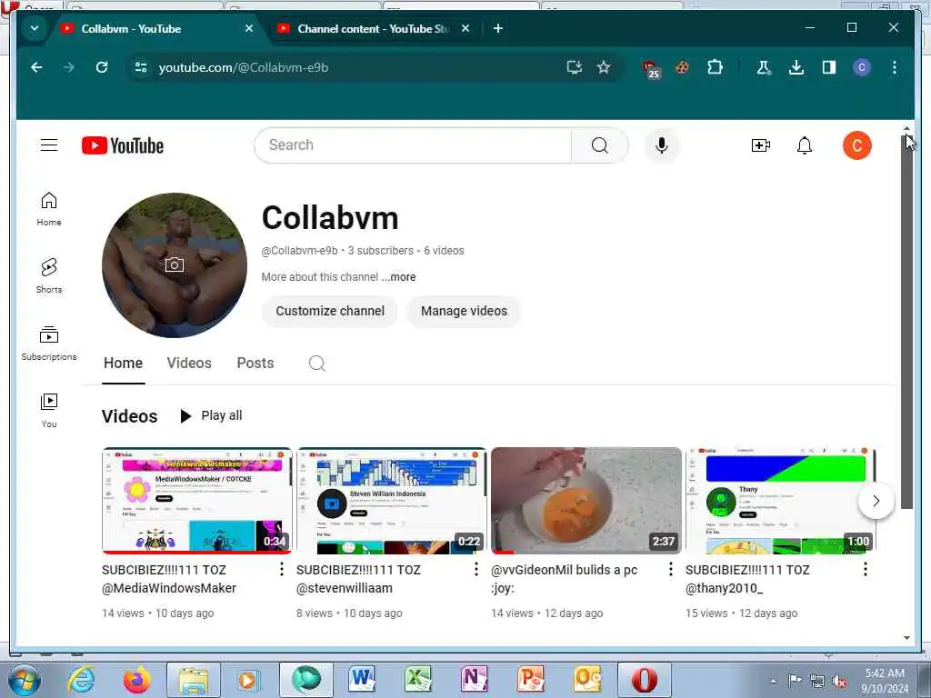Click Play all videos
931x698 pixels.
[x=211, y=416]
